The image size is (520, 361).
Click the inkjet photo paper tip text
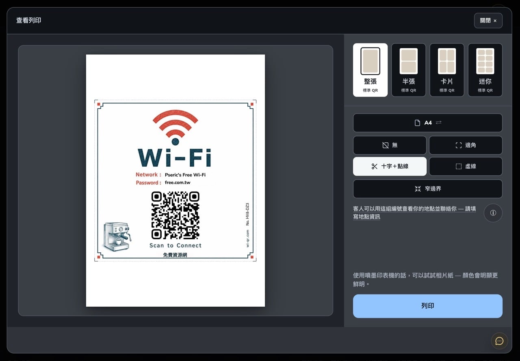pyautogui.click(x=425, y=279)
